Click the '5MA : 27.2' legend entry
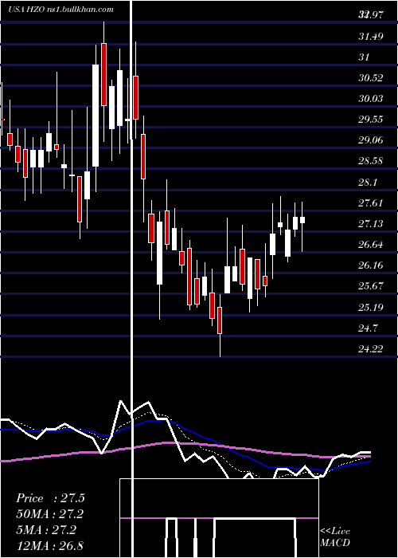The width and height of the screenshot is (398, 558). coord(46,530)
